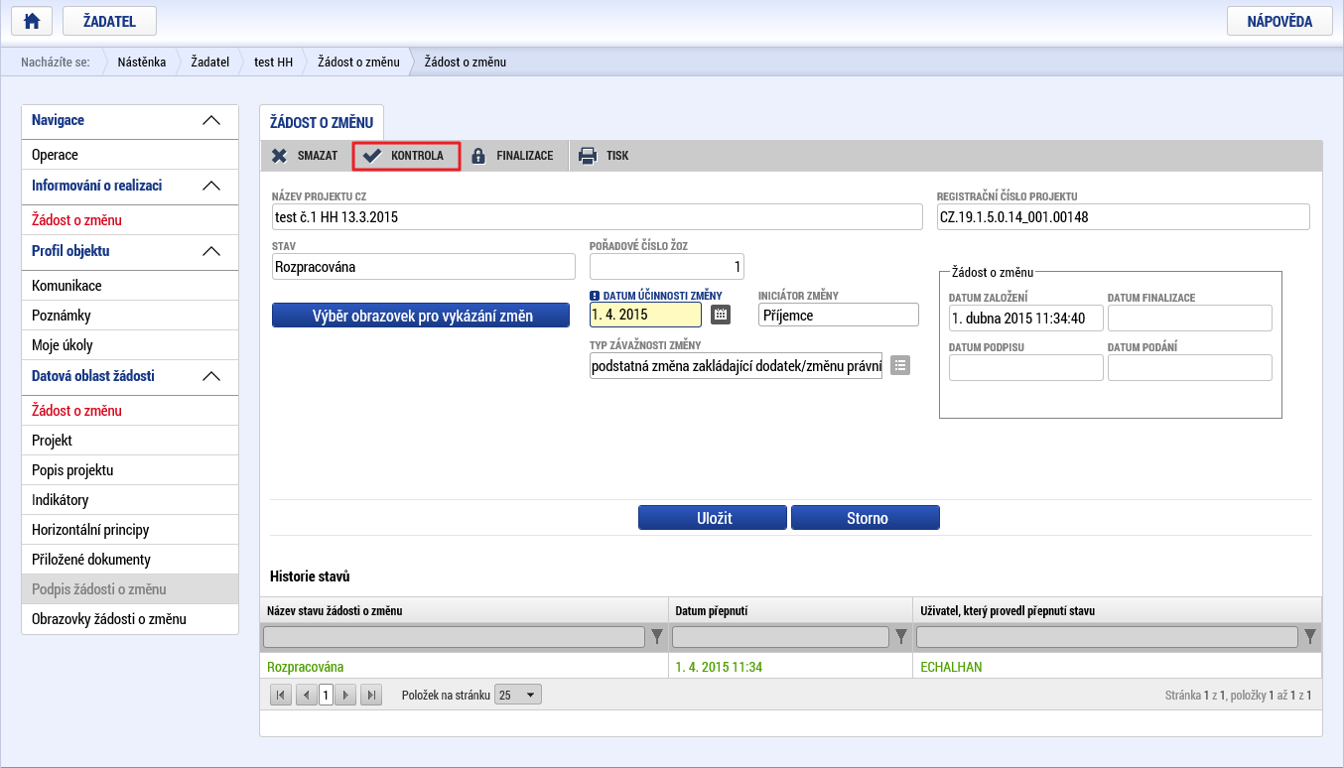
Task: Click the ECHALHAN user cell
Action: (1117, 667)
